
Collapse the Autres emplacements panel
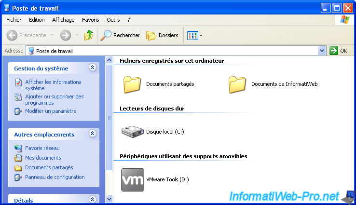(x=93, y=134)
